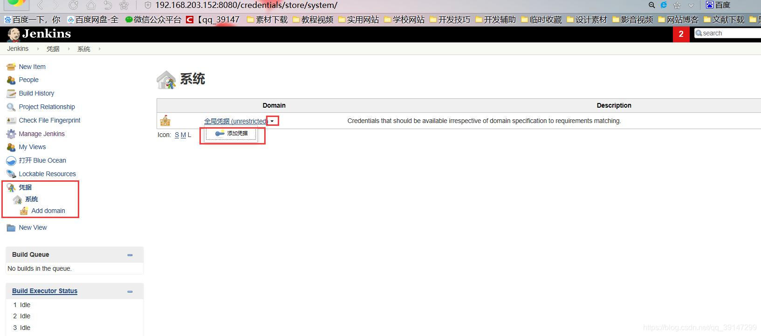Click Add domain link in sidebar

48,211
